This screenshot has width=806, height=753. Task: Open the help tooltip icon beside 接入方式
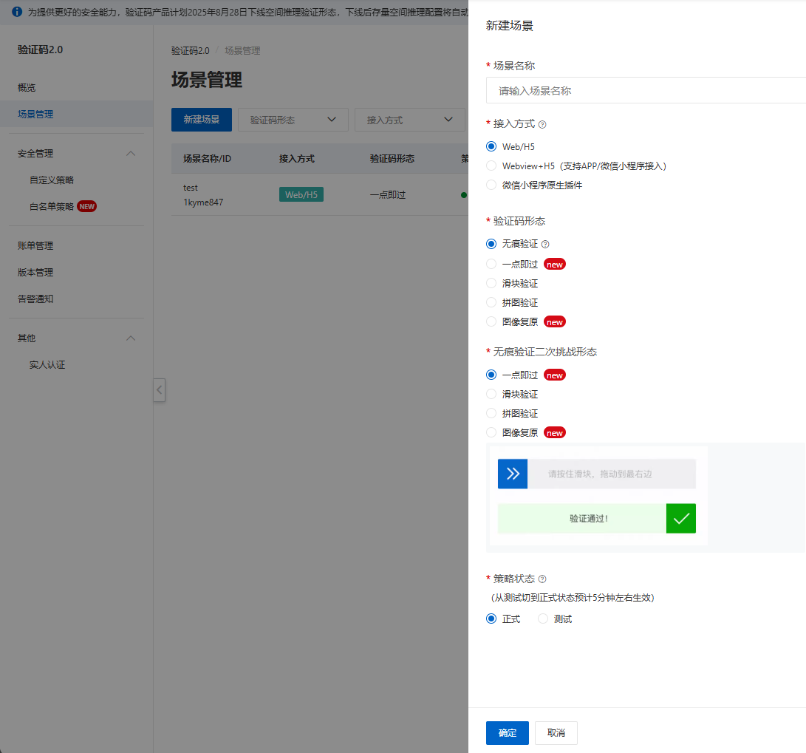coord(544,124)
